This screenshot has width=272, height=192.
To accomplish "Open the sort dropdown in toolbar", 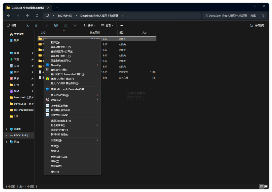I will tap(89, 25).
